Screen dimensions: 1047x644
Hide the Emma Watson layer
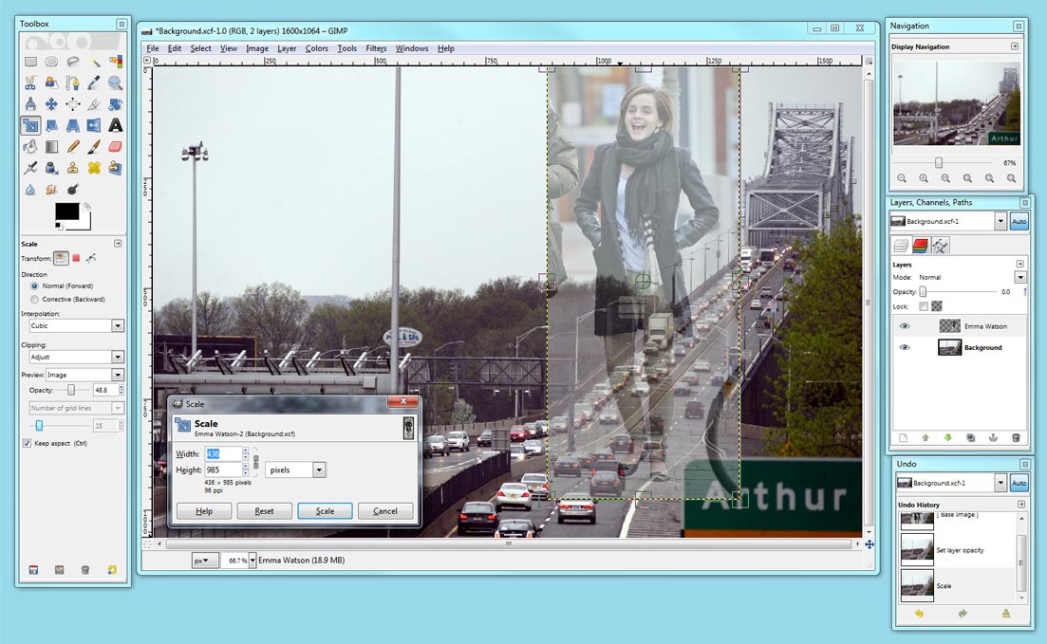[905, 326]
